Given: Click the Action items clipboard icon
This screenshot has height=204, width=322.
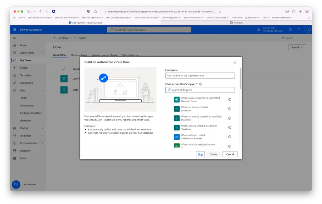Looking at the screenshot, I should coord(14,53).
